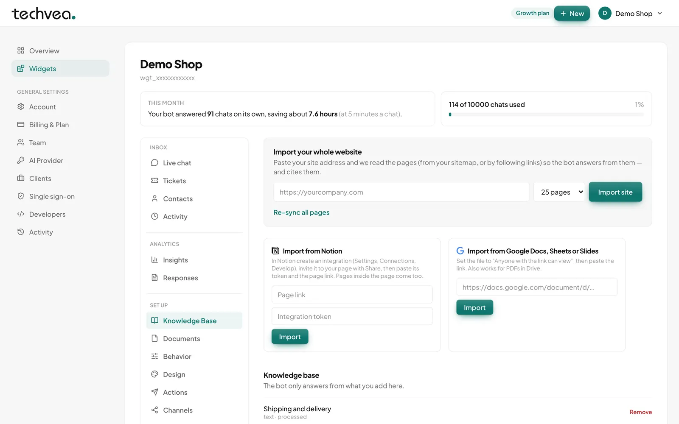Click the Demo Shop avatar circle

[x=605, y=13]
